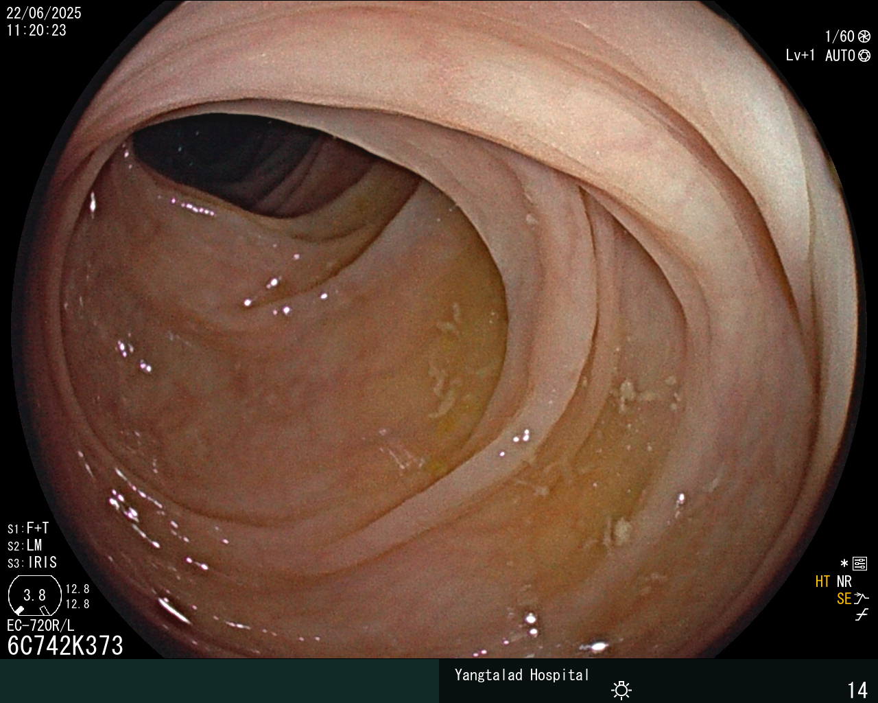Select the S3: IRIS switch assignment
The width and height of the screenshot is (878, 703).
pos(32,563)
